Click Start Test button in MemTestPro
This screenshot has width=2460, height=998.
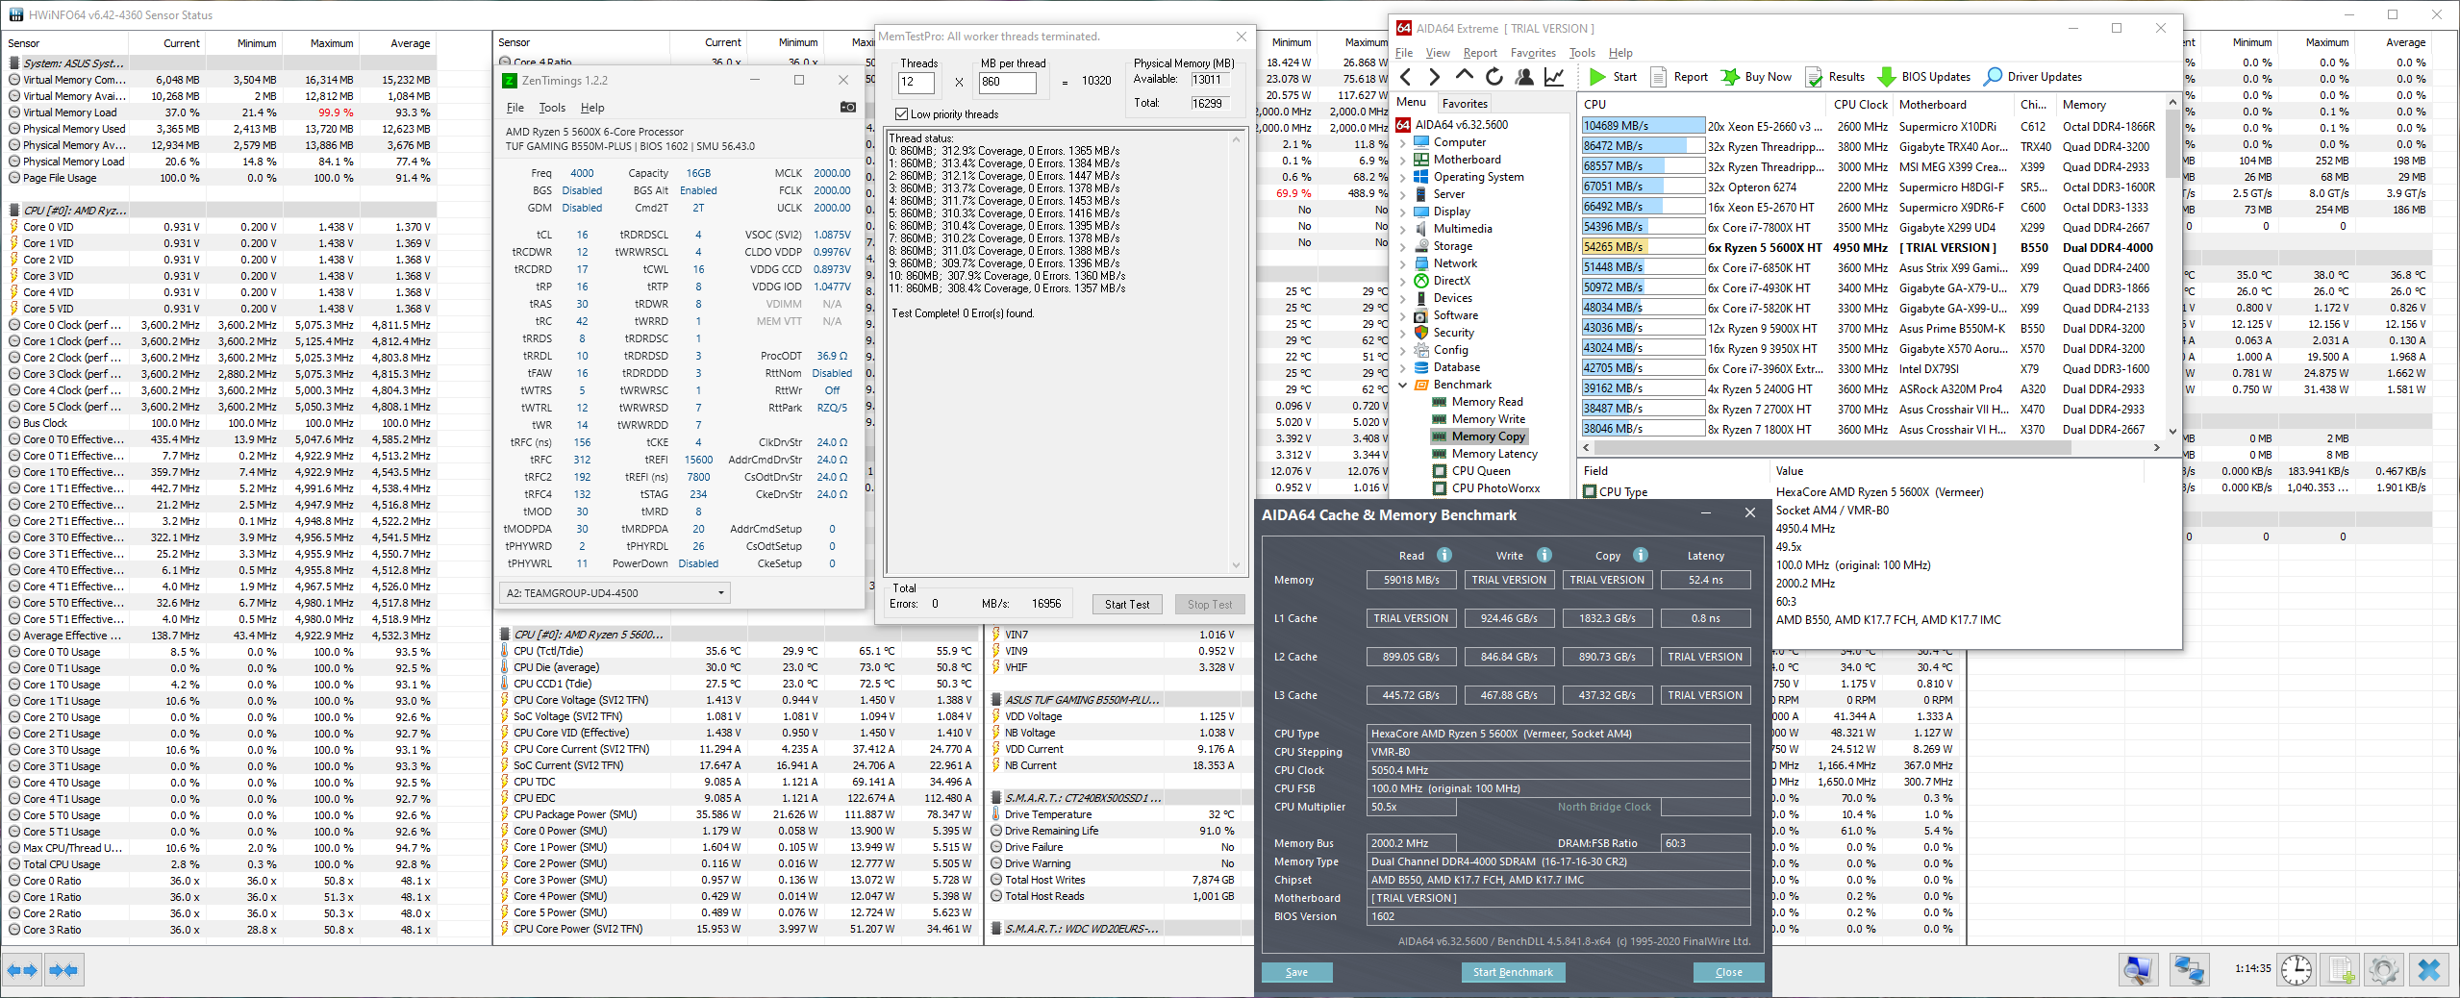point(1127,605)
